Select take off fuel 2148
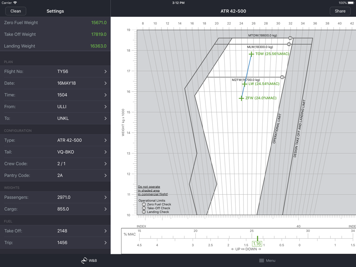 (x=62, y=231)
